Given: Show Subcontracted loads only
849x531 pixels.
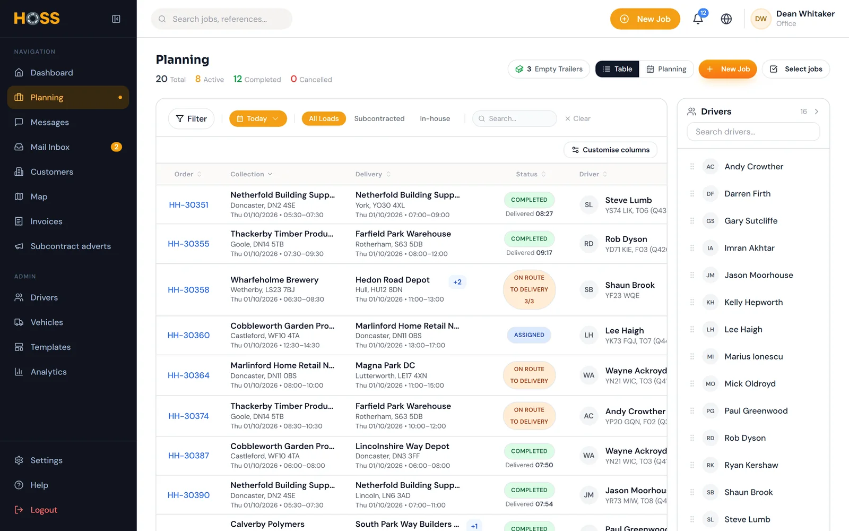Looking at the screenshot, I should click(379, 118).
